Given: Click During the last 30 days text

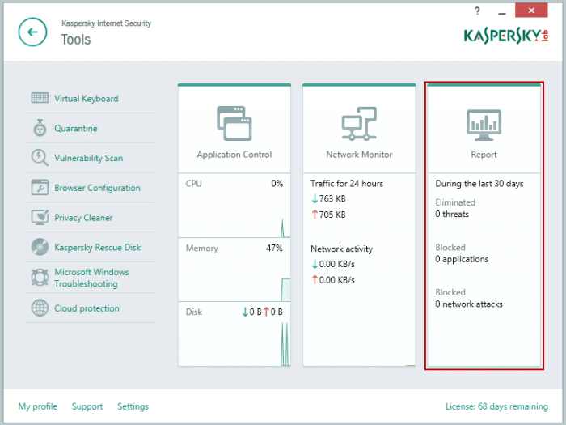Looking at the screenshot, I should click(x=479, y=184).
